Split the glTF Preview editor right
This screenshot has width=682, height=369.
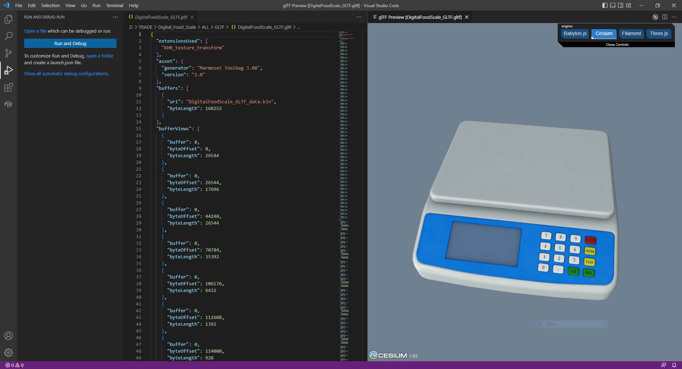665,17
